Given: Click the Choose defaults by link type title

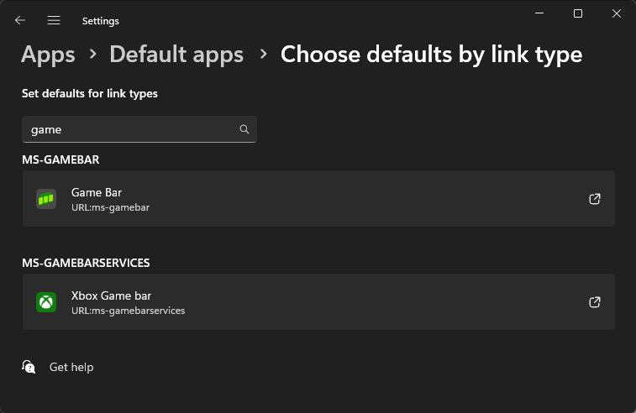Looking at the screenshot, I should [432, 55].
